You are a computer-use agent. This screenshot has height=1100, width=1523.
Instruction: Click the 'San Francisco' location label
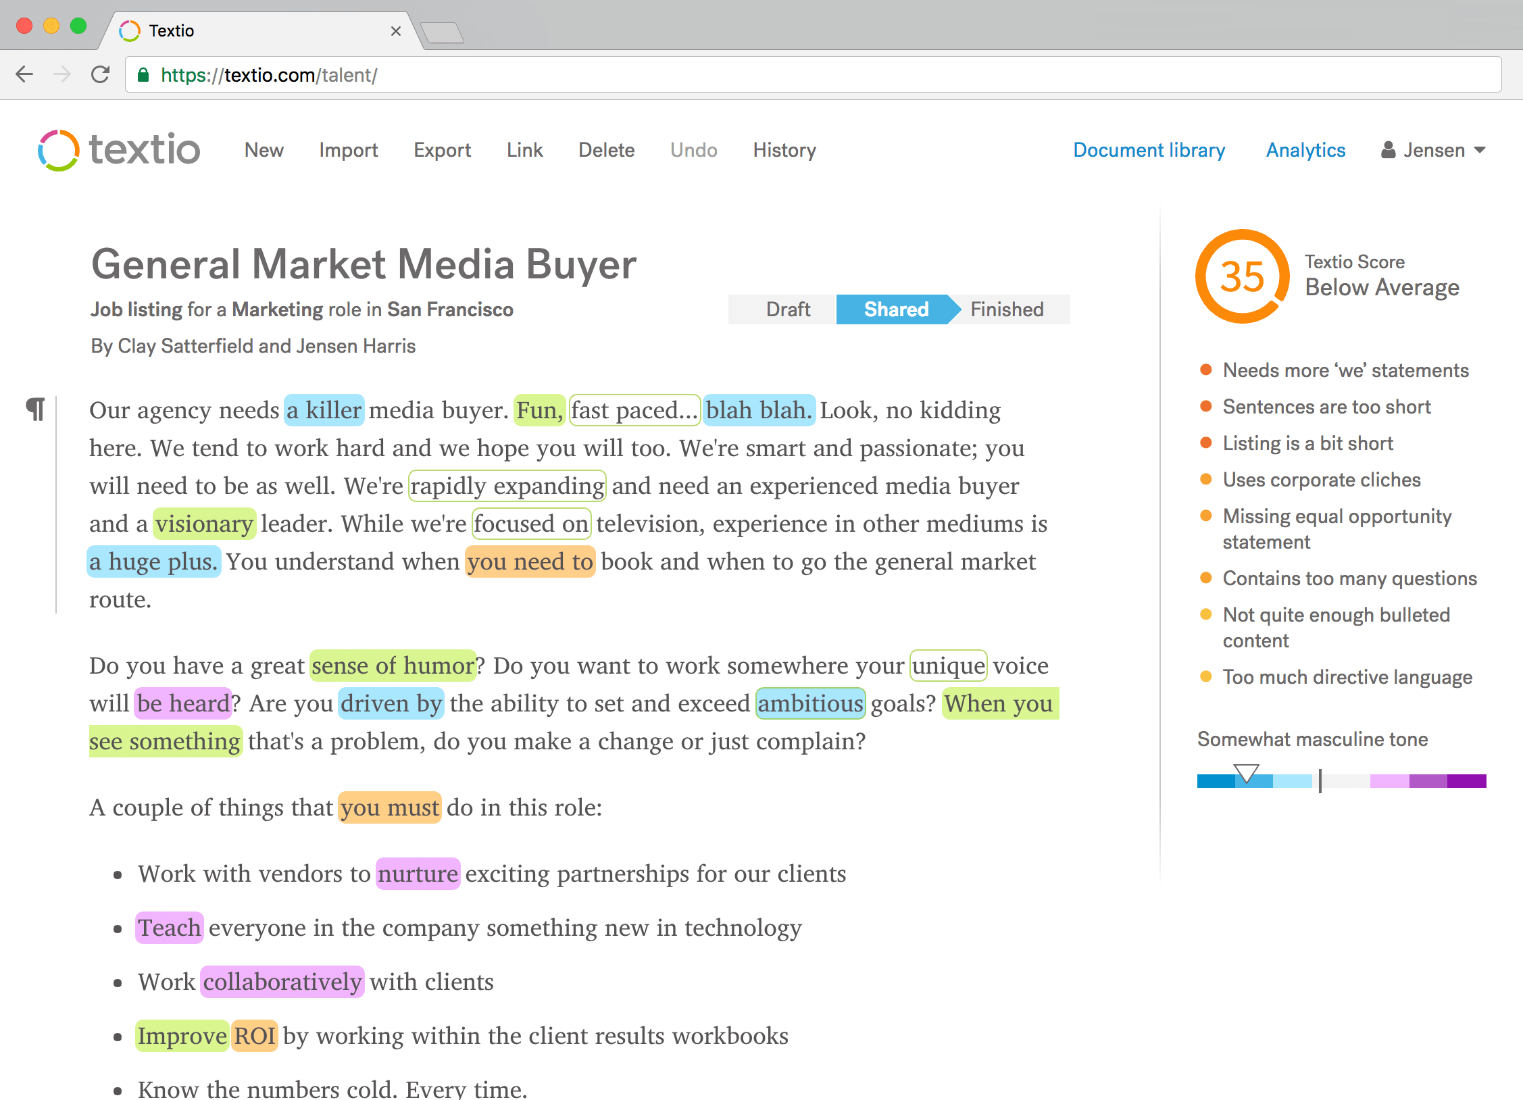(x=450, y=309)
